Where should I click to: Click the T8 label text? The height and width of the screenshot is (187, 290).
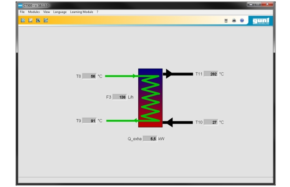pos(78,76)
